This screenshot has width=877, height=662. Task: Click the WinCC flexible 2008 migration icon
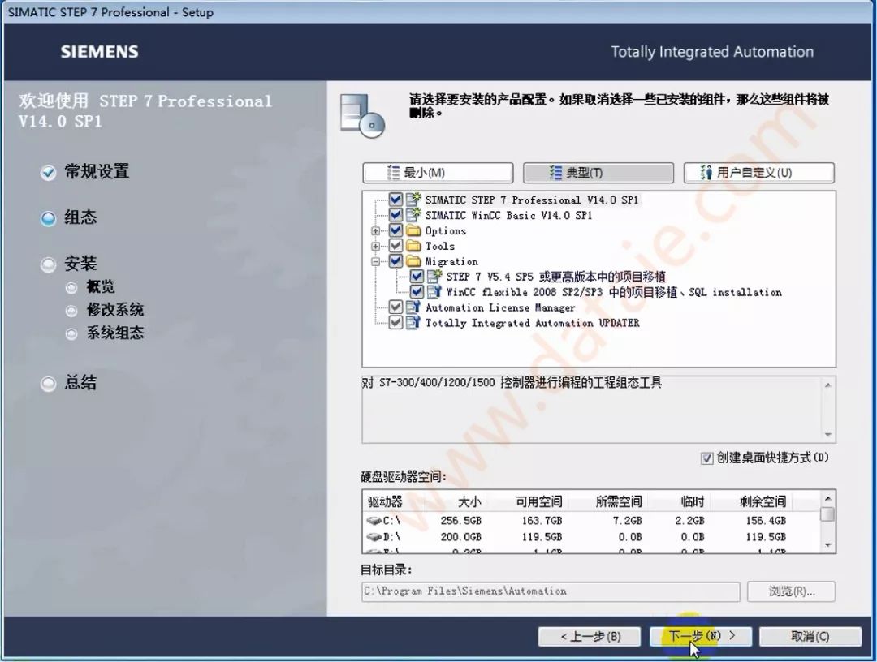tap(434, 291)
